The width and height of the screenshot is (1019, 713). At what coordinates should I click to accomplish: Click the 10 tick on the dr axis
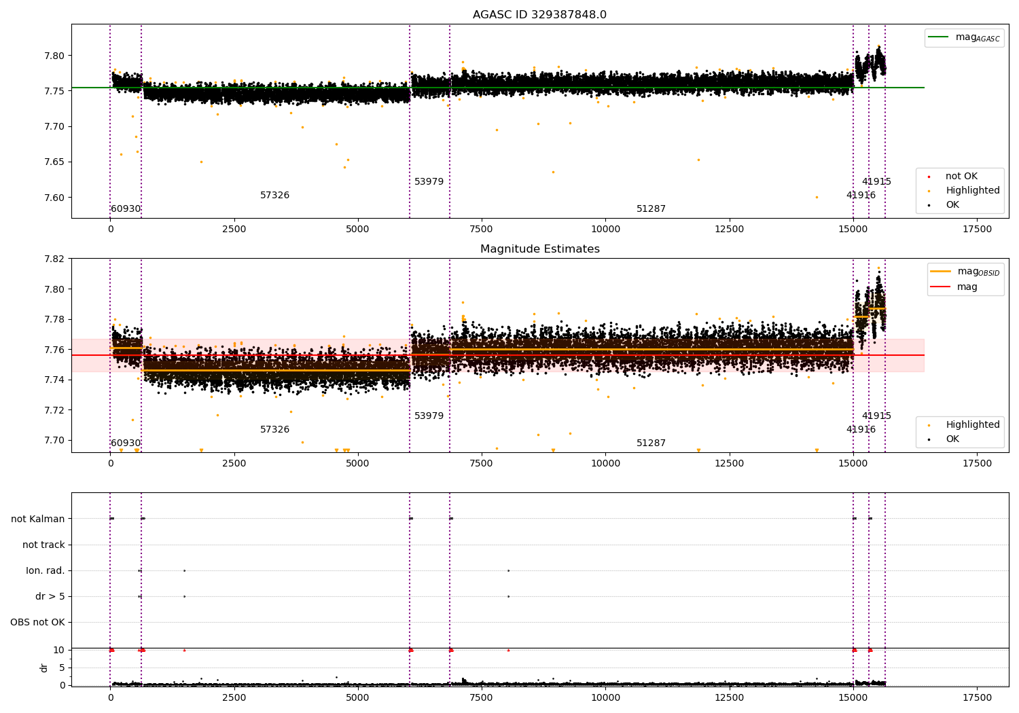coord(59,650)
